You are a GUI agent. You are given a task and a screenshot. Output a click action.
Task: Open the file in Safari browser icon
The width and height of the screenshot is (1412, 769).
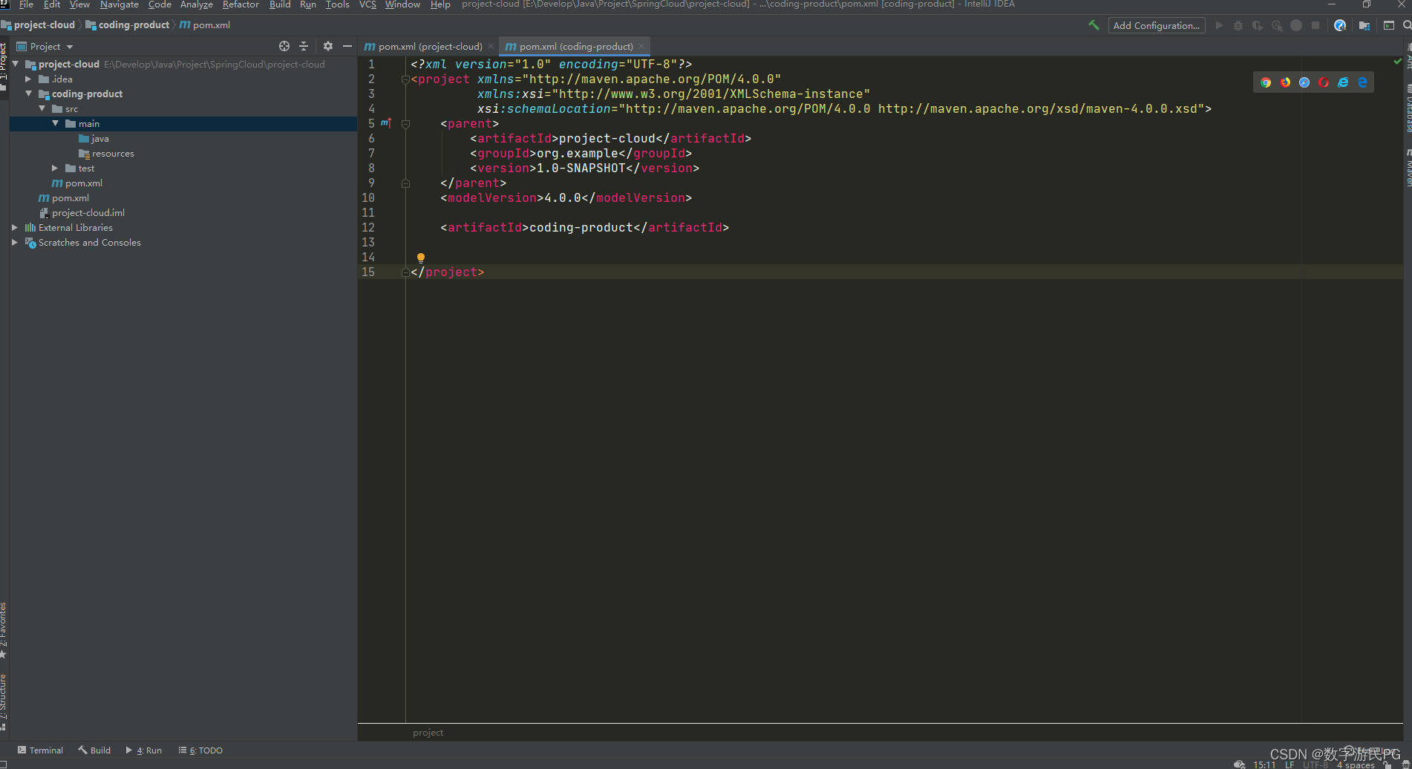click(x=1304, y=82)
